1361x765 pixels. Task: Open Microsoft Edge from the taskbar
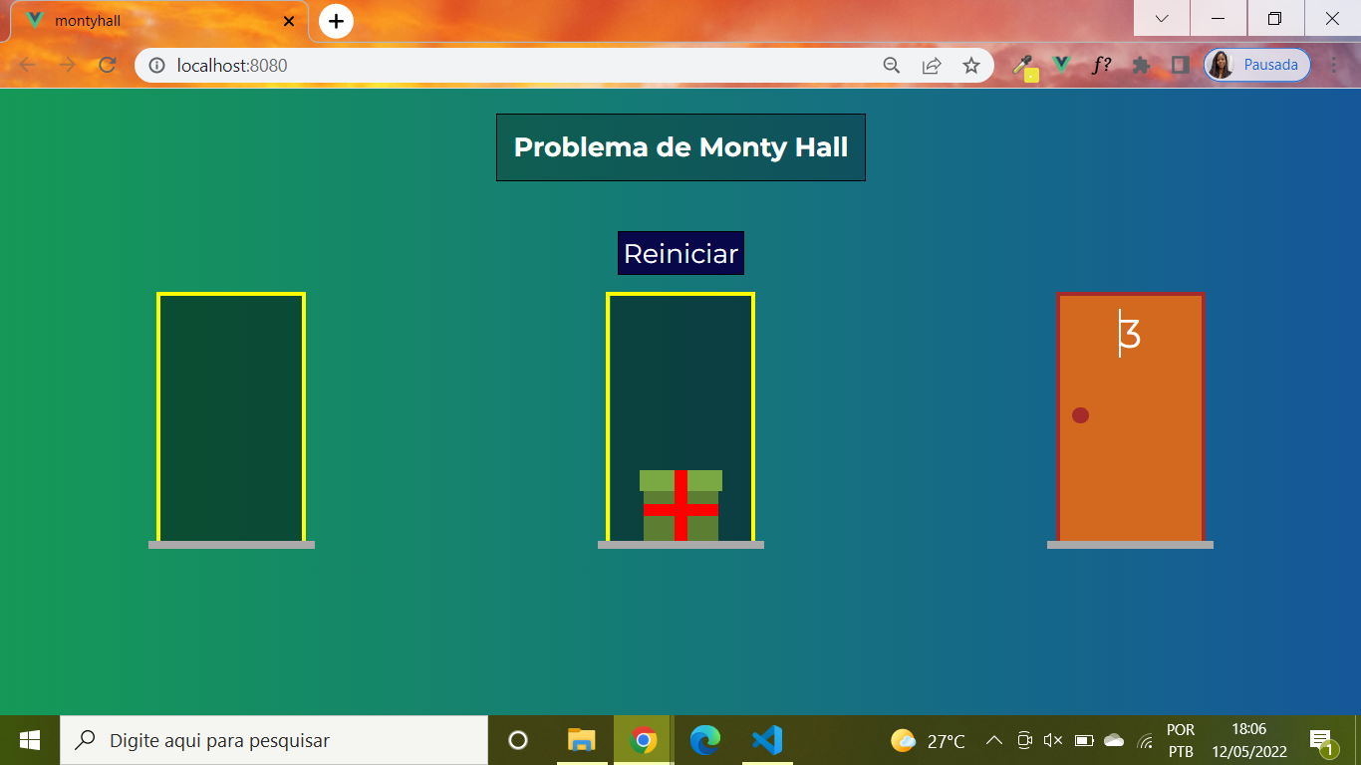pyautogui.click(x=706, y=740)
